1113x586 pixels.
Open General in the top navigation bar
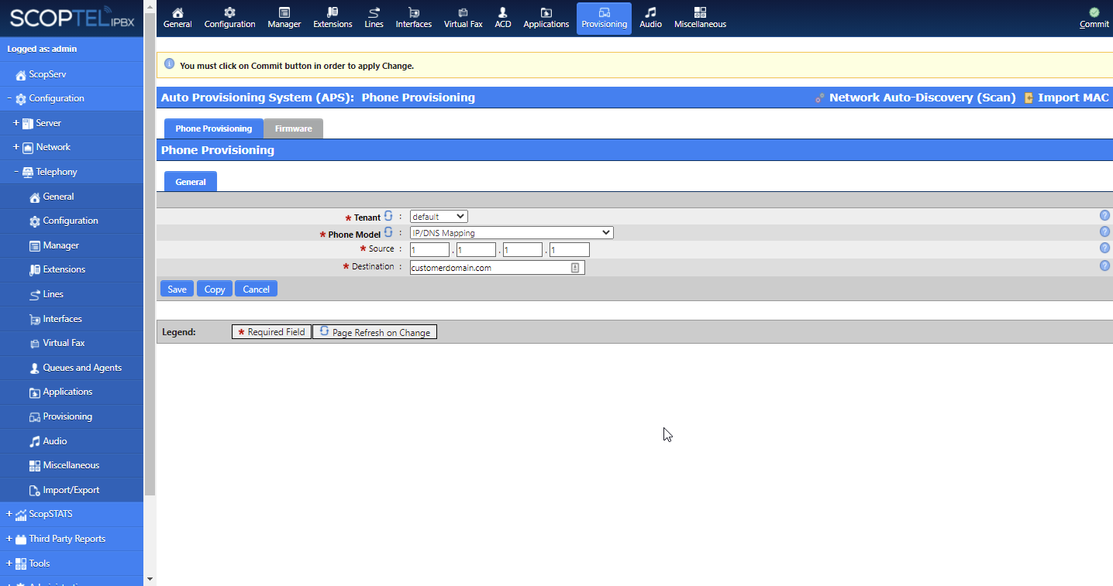click(x=177, y=19)
